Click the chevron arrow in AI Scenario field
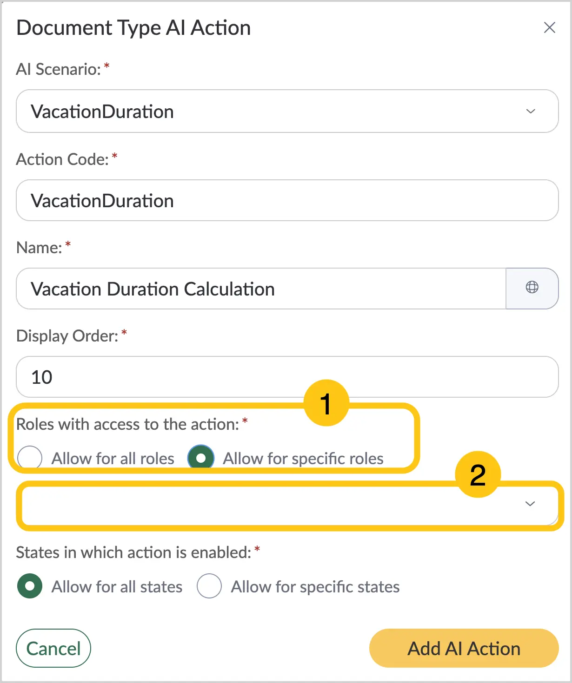 pos(531,112)
